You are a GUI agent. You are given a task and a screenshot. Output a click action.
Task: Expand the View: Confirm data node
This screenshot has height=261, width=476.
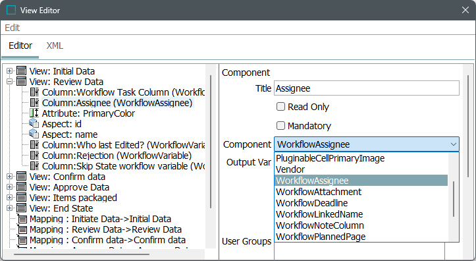tap(9, 177)
